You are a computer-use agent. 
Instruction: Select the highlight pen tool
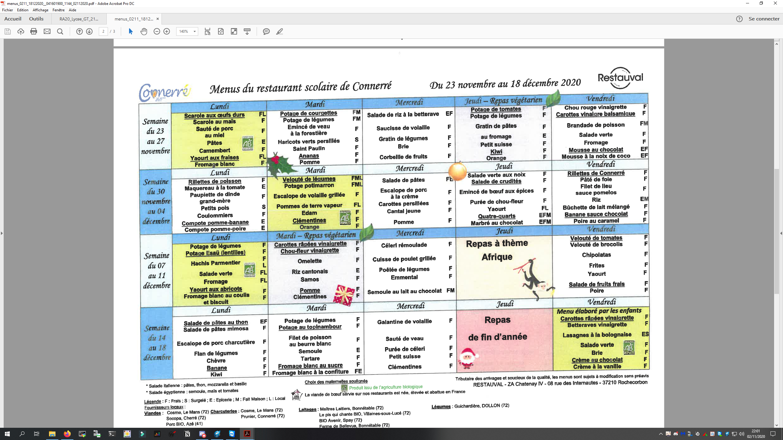[x=280, y=31]
